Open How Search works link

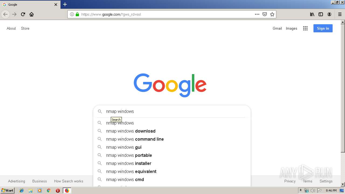pyautogui.click(x=69, y=181)
